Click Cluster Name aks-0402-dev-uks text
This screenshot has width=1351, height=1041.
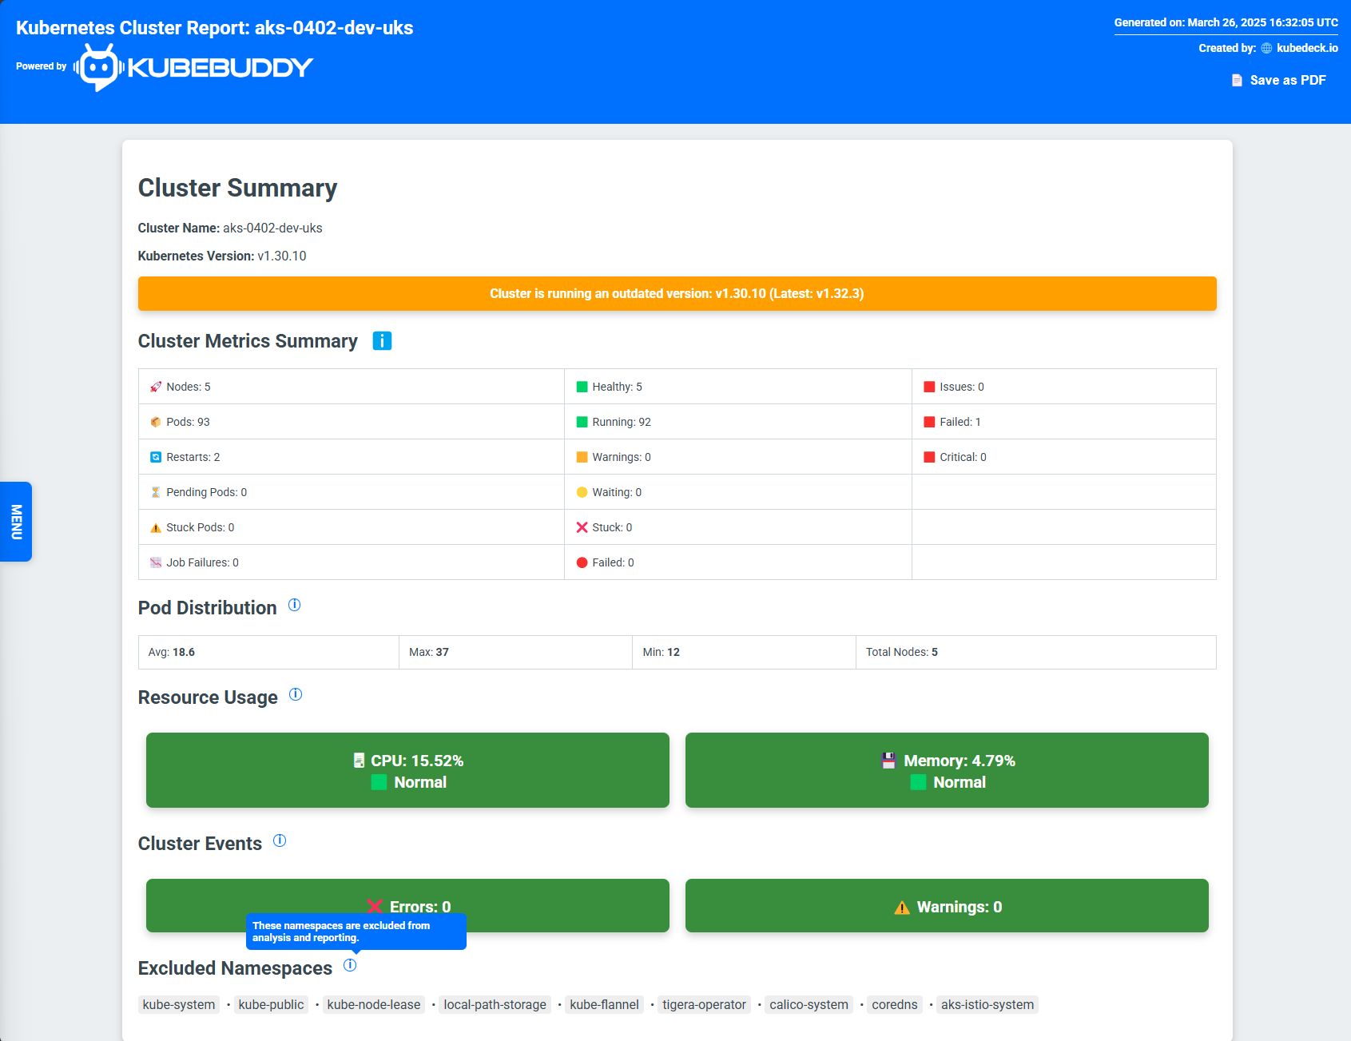click(230, 228)
